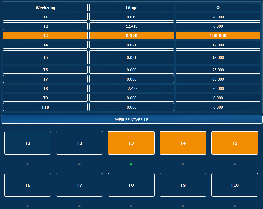Edit T7 diameter field showing 68.000

pos(218,79)
